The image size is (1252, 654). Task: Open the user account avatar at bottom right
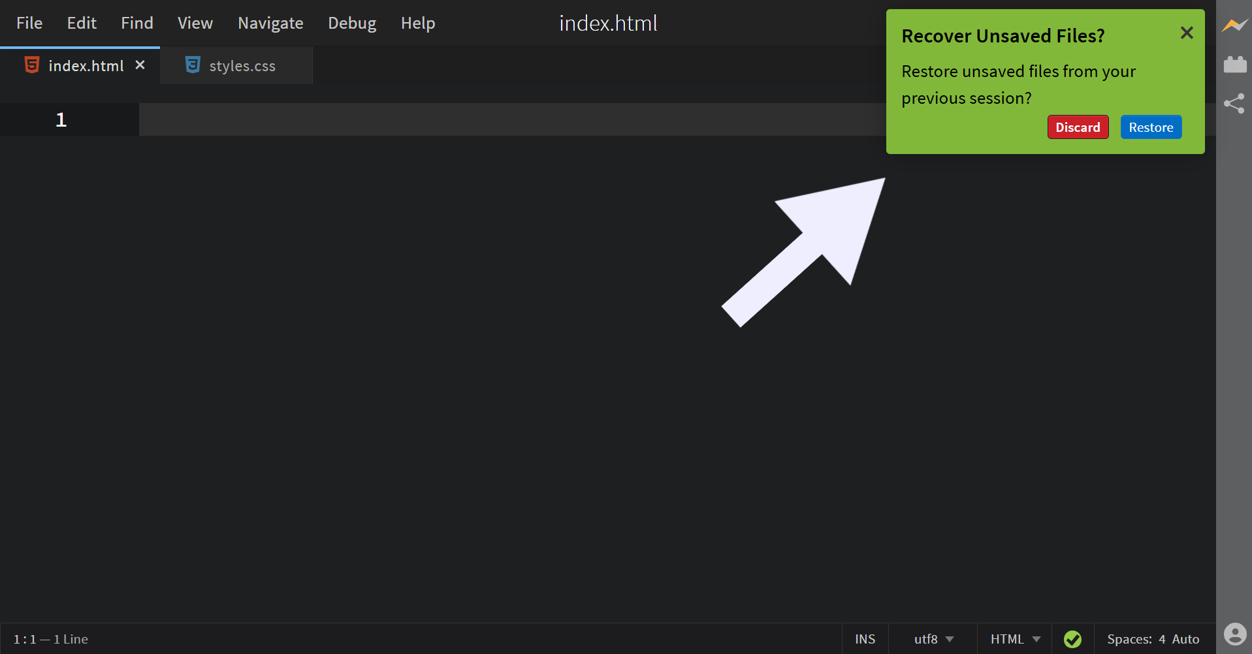point(1234,634)
